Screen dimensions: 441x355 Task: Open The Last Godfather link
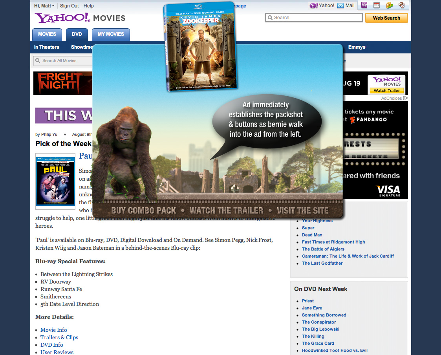point(322,263)
